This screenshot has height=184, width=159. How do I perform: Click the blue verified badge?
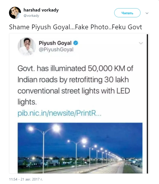click(x=76, y=43)
